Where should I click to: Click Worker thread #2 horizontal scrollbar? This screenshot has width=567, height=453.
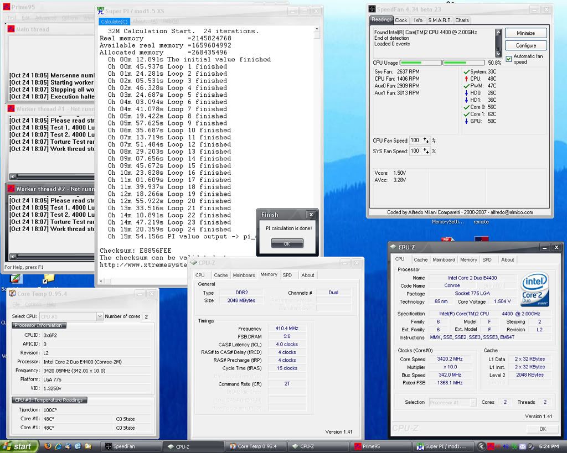tap(51, 257)
